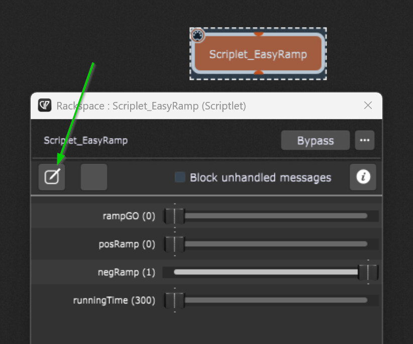Open the scriptlet code editor pencil icon
Viewport: 413px width, 344px height.
point(52,177)
